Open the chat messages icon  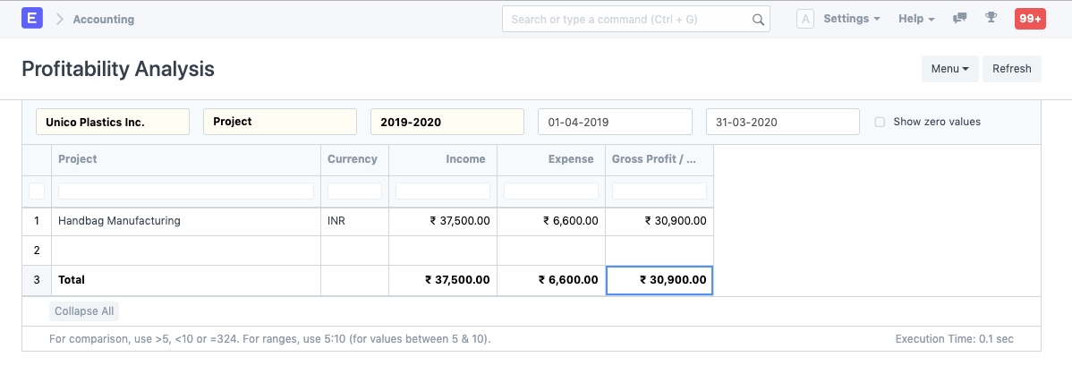(960, 19)
